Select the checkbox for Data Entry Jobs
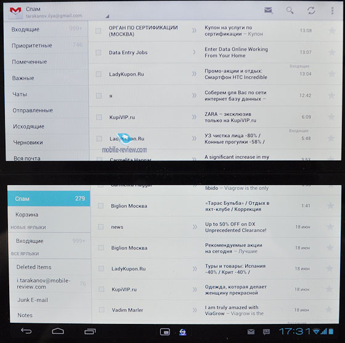This screenshot has height=343, width=345. click(x=98, y=52)
